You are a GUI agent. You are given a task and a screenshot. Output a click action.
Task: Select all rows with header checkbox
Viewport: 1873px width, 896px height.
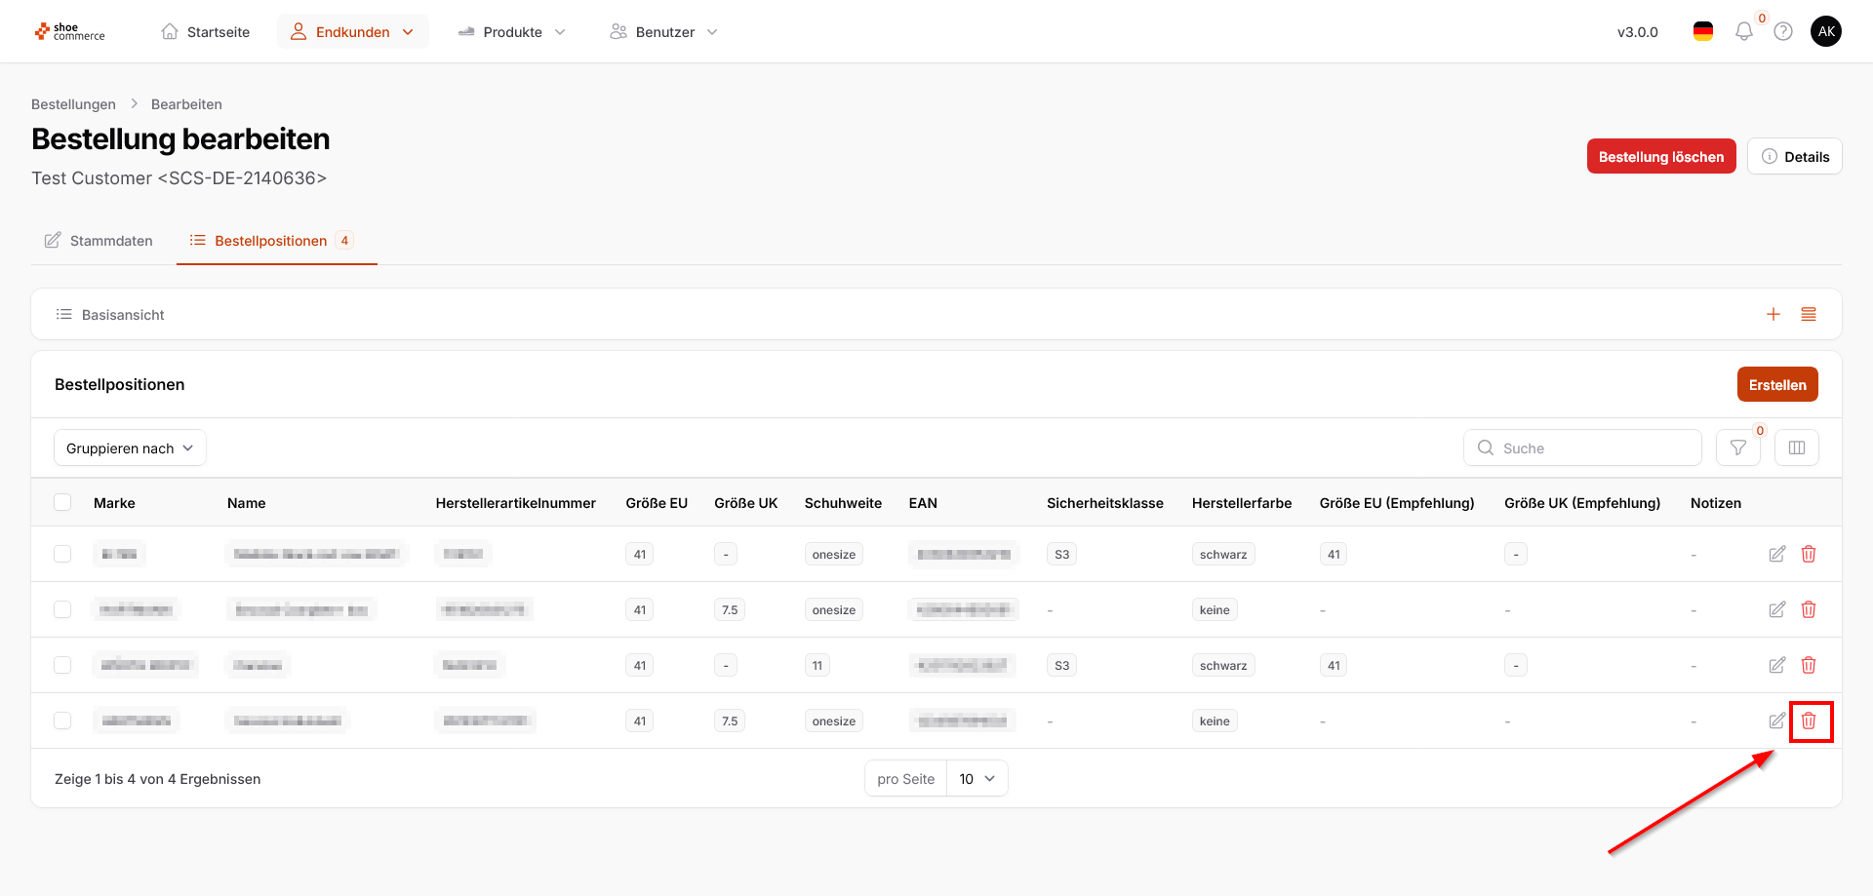(x=62, y=502)
